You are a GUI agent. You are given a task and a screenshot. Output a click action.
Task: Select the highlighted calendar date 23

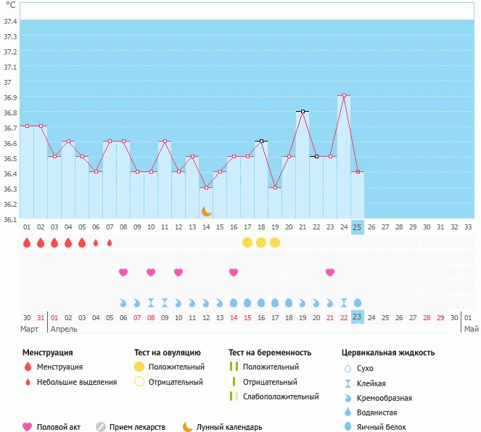pos(357,317)
